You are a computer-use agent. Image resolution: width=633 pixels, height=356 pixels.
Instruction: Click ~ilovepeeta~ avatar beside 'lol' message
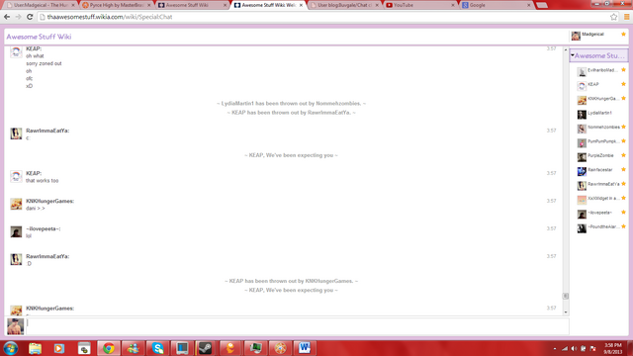tap(16, 231)
